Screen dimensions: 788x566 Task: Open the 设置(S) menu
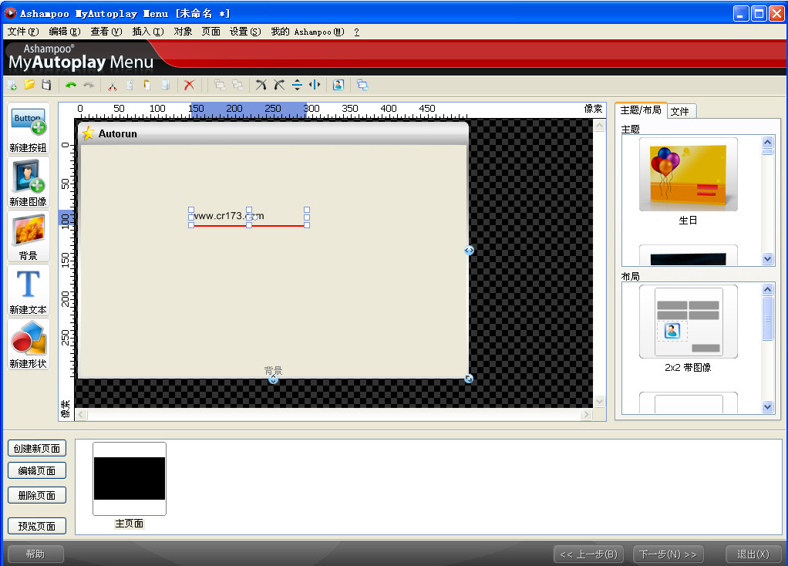(x=245, y=32)
